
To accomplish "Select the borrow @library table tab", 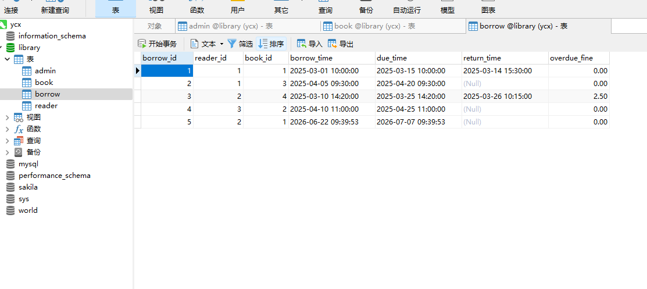I will click(538, 26).
